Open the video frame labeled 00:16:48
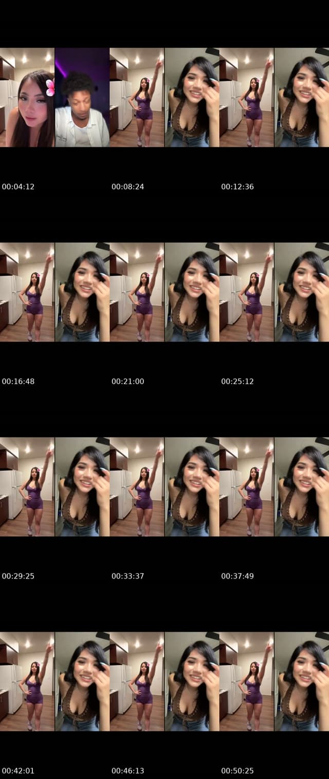Image resolution: width=329 pixels, height=779 pixels. (54, 292)
